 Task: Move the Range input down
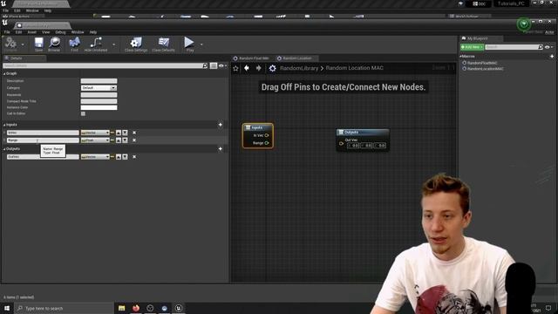pos(125,140)
